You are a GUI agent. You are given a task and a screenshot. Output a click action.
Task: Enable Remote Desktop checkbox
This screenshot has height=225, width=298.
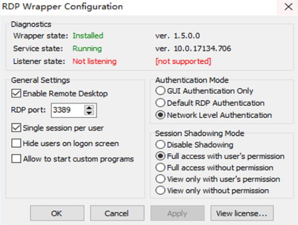tap(17, 93)
